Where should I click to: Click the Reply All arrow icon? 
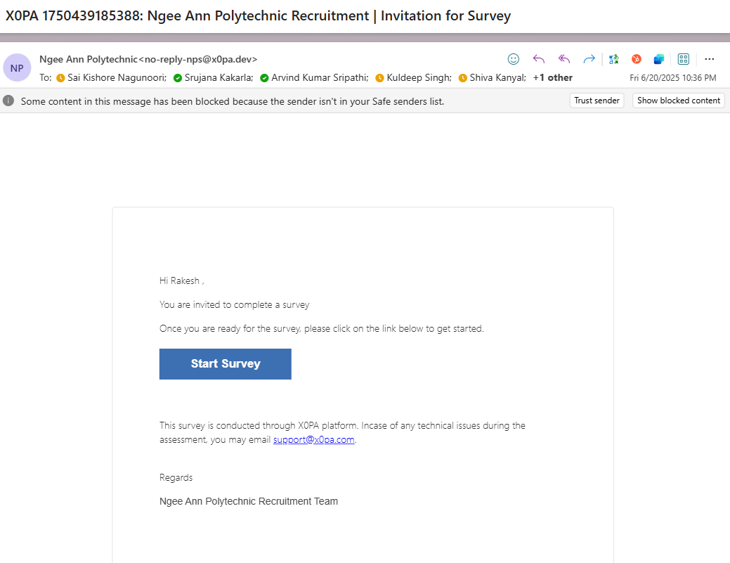(x=563, y=59)
